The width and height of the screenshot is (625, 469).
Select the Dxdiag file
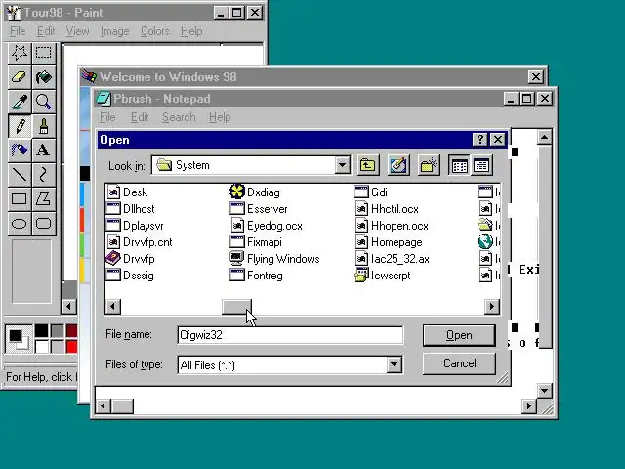255,192
